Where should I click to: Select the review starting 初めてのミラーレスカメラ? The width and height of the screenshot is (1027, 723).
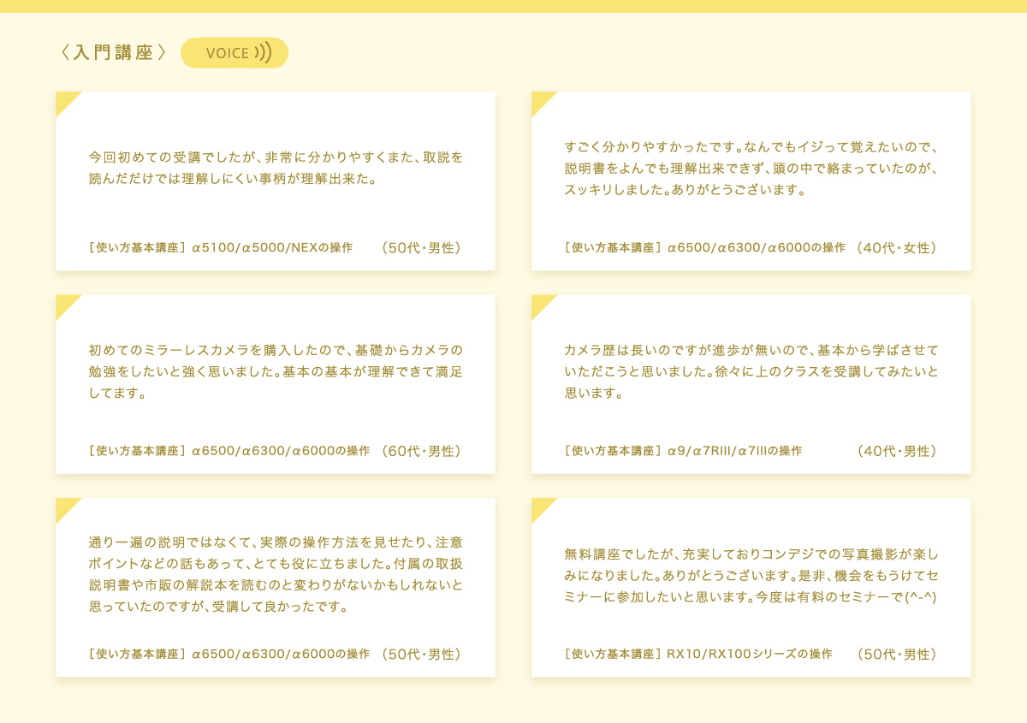pos(276,372)
